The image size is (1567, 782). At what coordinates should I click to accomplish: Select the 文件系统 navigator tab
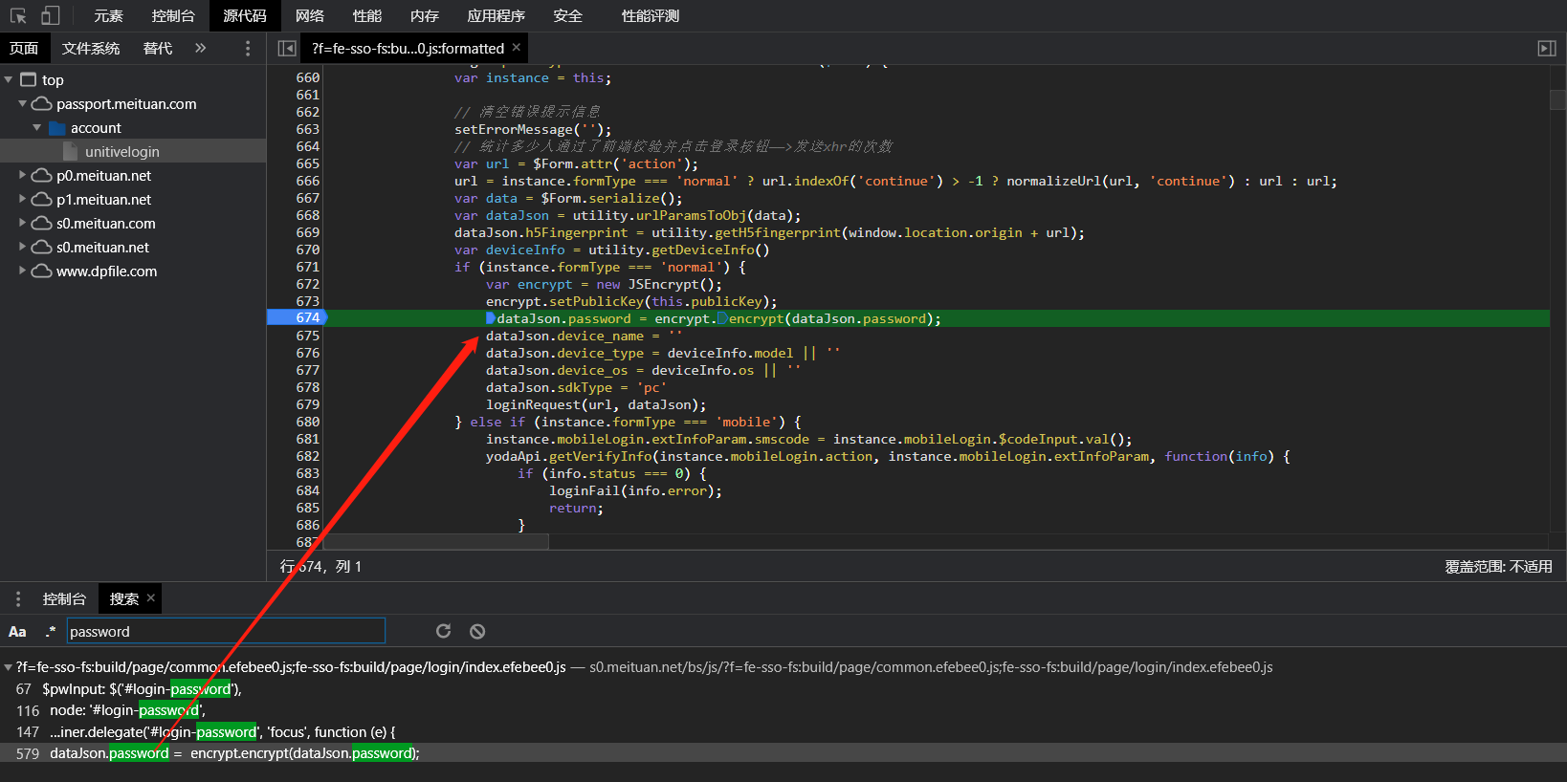click(x=91, y=48)
